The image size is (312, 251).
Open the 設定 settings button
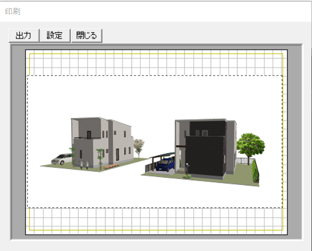55,35
